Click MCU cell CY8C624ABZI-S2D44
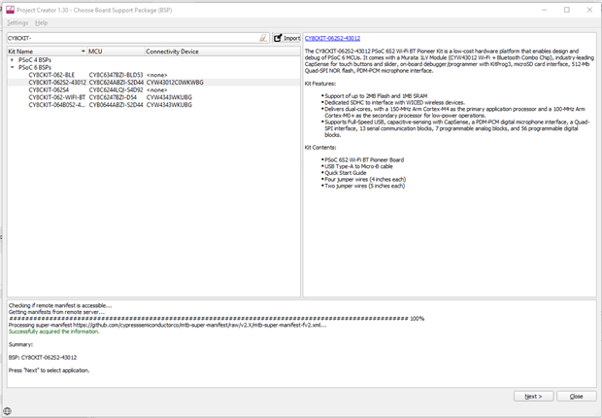Image resolution: width=602 pixels, height=418 pixels. (117, 83)
